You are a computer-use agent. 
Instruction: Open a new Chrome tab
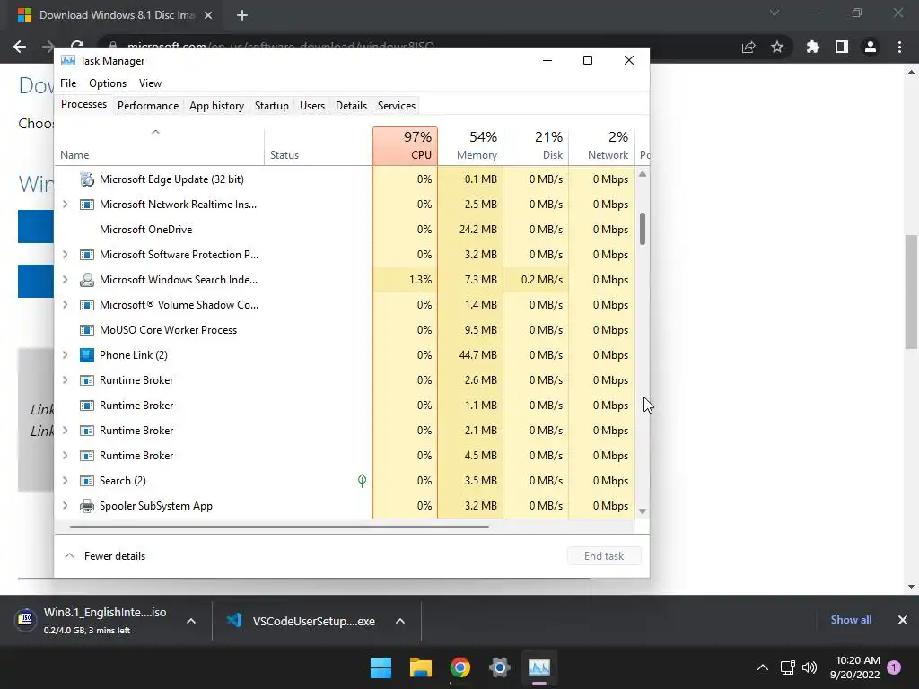click(242, 15)
